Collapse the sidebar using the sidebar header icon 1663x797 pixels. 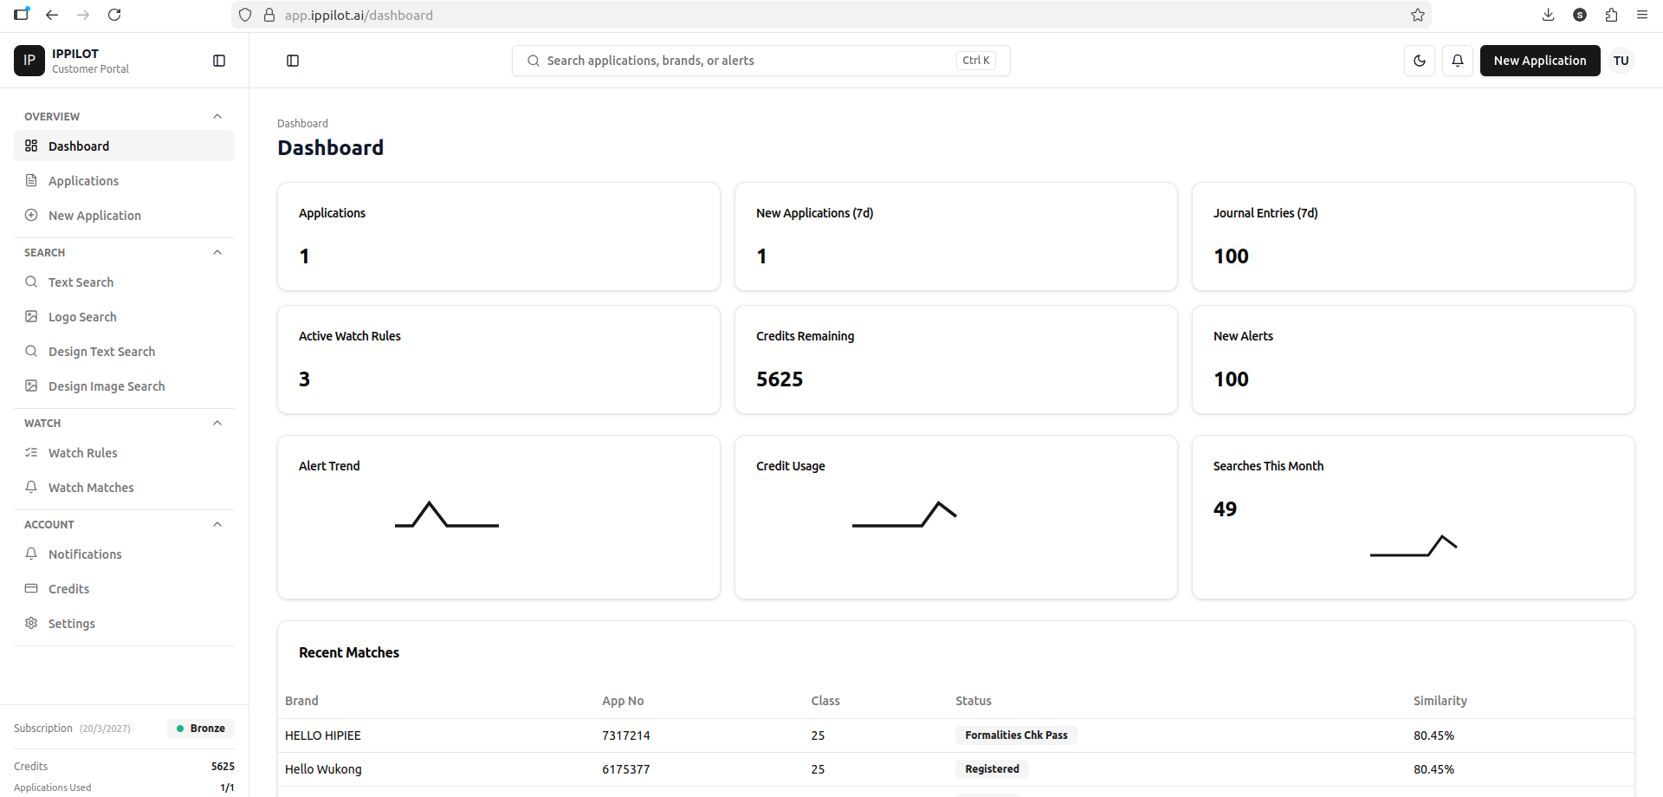click(219, 61)
